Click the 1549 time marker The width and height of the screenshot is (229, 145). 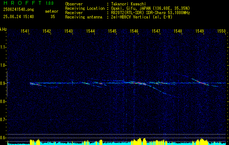tap(200, 31)
